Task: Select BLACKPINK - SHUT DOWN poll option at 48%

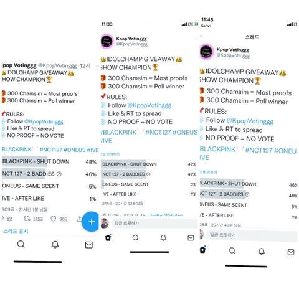Action: point(49,161)
